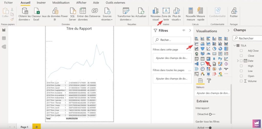Screen dimensions: 262x129
Task: Click Actualiser to refresh data
Action: [x=141, y=13]
